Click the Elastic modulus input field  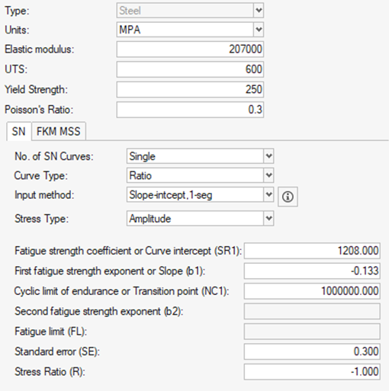(x=190, y=49)
